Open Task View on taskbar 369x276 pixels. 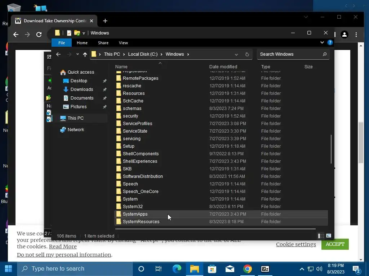click(x=159, y=269)
